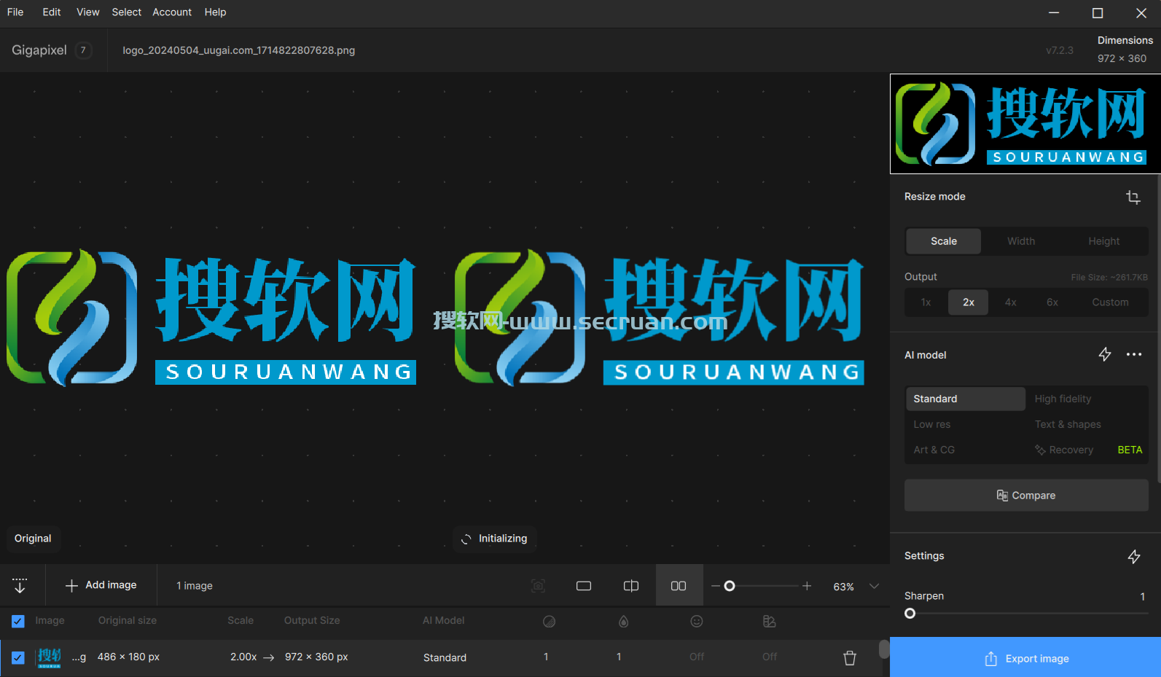The image size is (1161, 677).
Task: Select side-by-side view layout icon
Action: click(x=679, y=586)
